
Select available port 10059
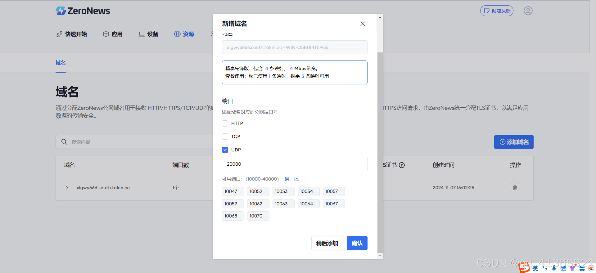(x=233, y=204)
